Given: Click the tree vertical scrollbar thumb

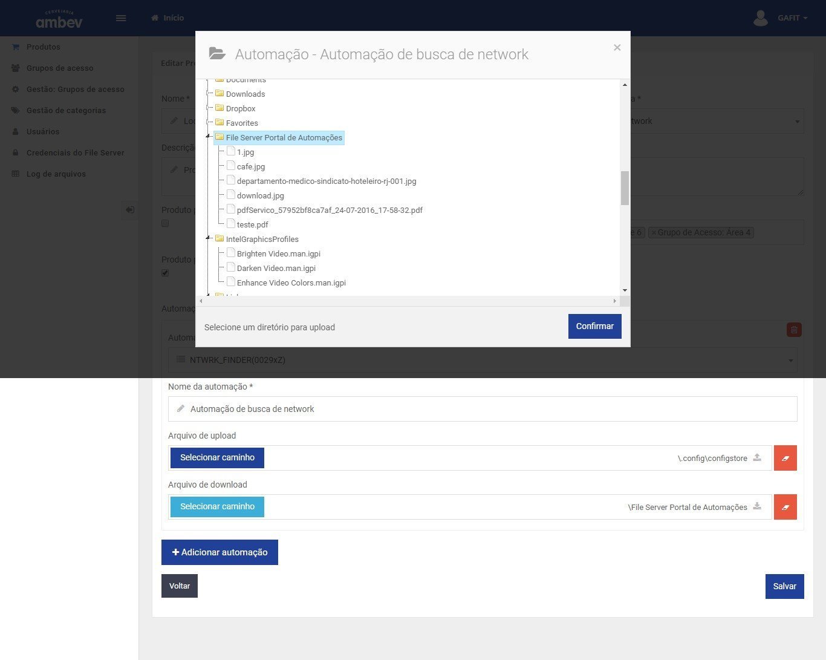Looking at the screenshot, I should 625,188.
